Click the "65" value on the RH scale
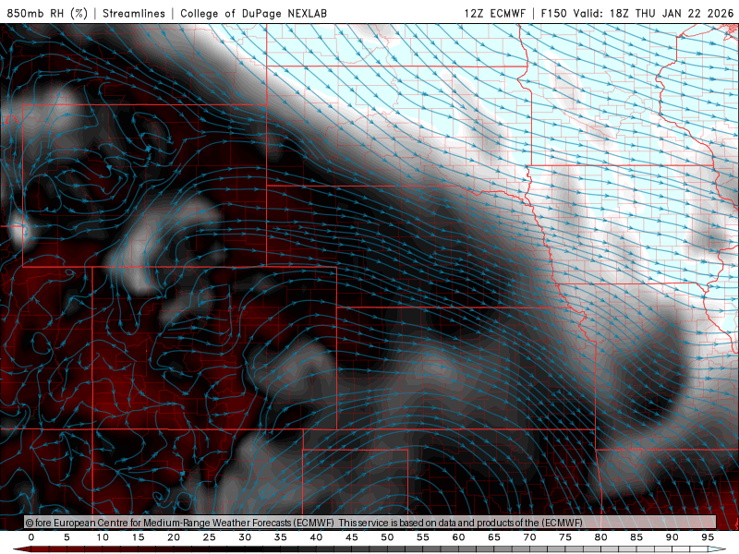 click(494, 537)
